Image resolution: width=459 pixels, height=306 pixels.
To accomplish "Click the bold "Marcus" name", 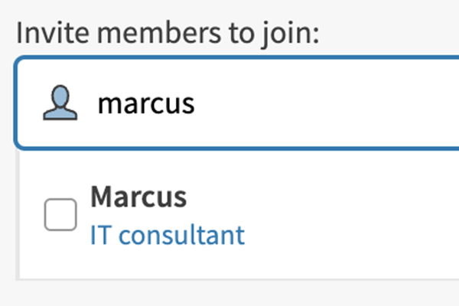I will [138, 197].
